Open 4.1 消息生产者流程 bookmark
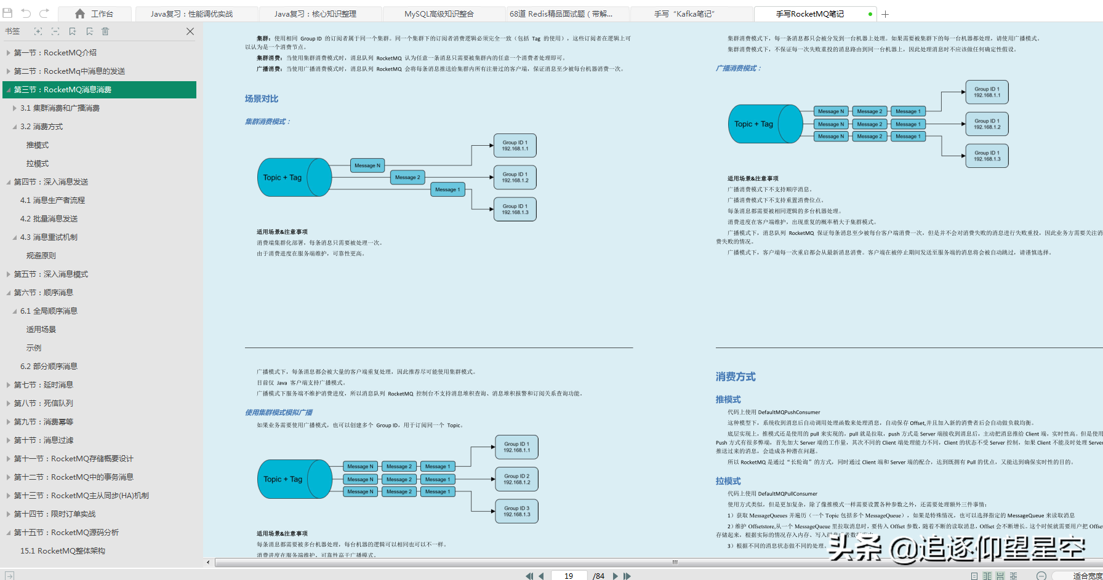The image size is (1103, 580). click(52, 201)
